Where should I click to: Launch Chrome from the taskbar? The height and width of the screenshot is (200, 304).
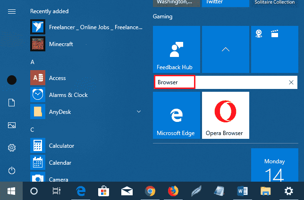[150, 191]
